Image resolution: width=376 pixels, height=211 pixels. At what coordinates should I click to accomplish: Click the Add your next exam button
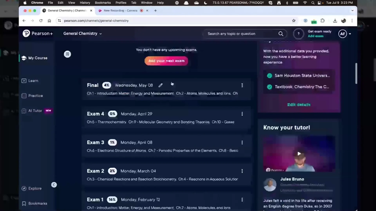pyautogui.click(x=166, y=61)
